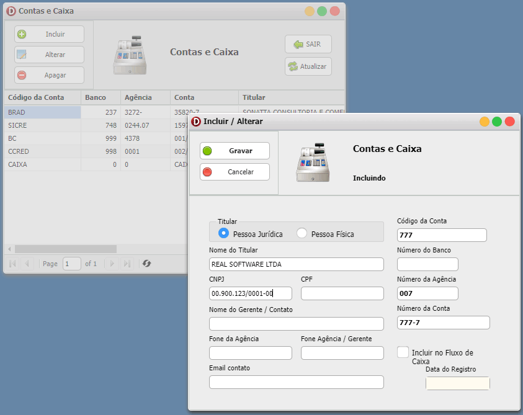
Task: Enable the Incluir no Fluxo de Caixa checkbox
Action: (403, 352)
